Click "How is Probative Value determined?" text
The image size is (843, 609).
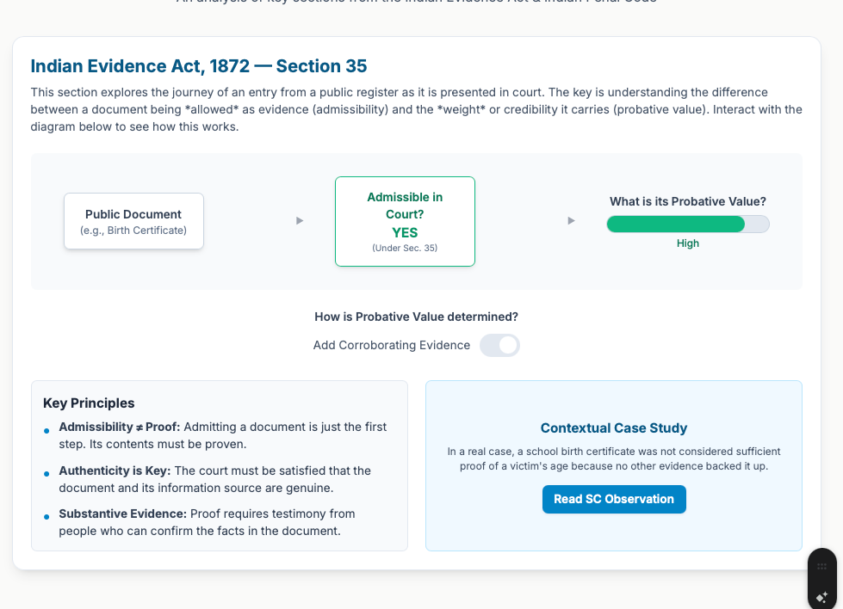pyautogui.click(x=416, y=317)
